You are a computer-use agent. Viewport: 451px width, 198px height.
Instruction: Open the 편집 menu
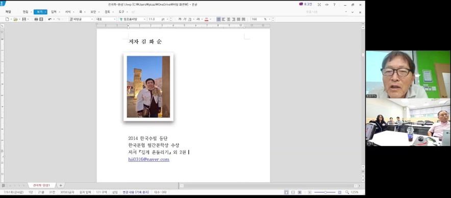point(26,12)
